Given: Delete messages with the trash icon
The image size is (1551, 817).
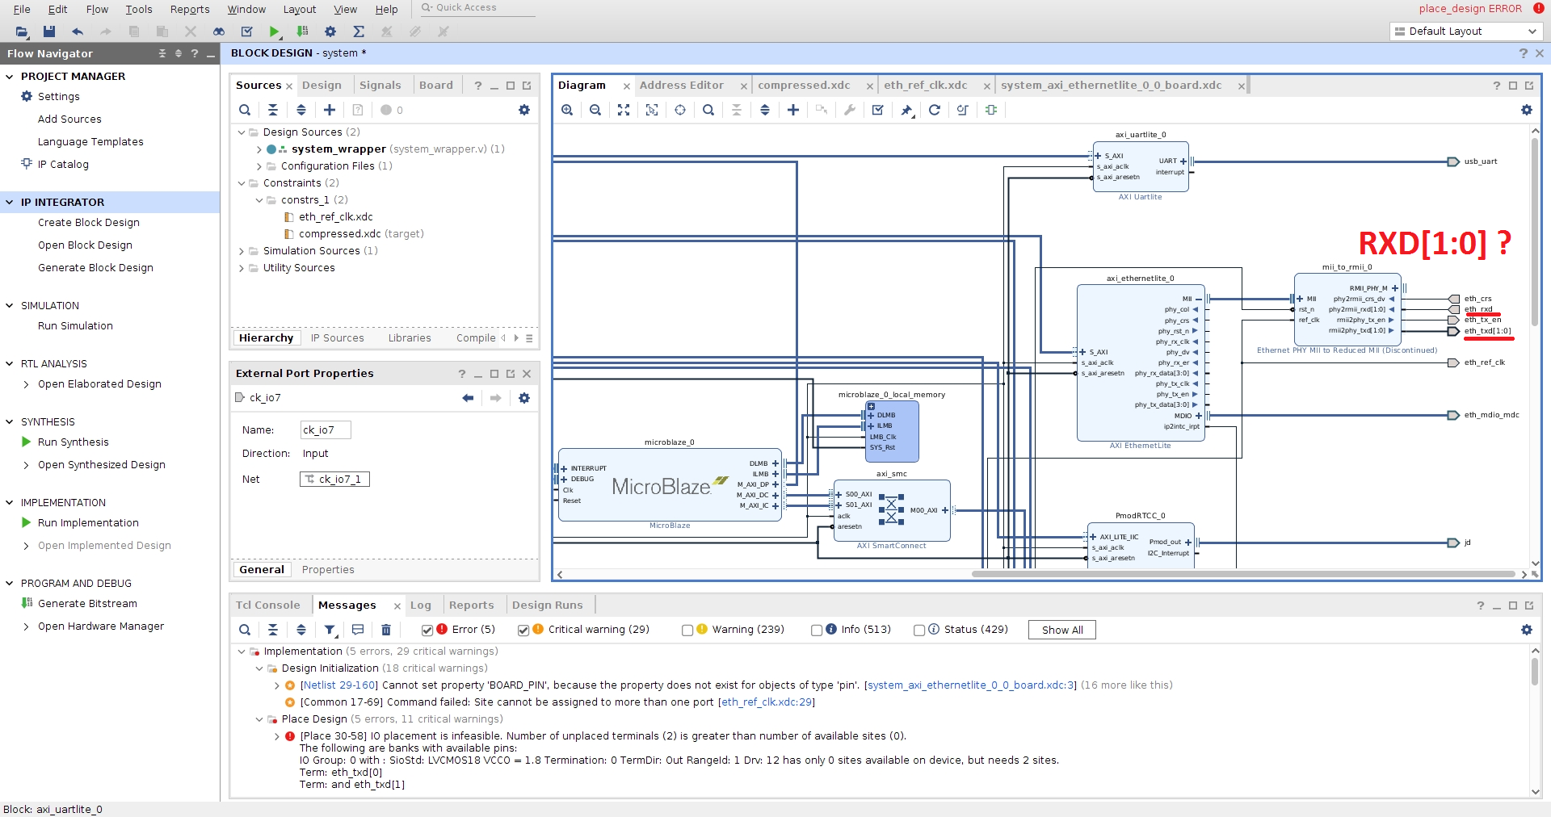Looking at the screenshot, I should pyautogui.click(x=386, y=630).
